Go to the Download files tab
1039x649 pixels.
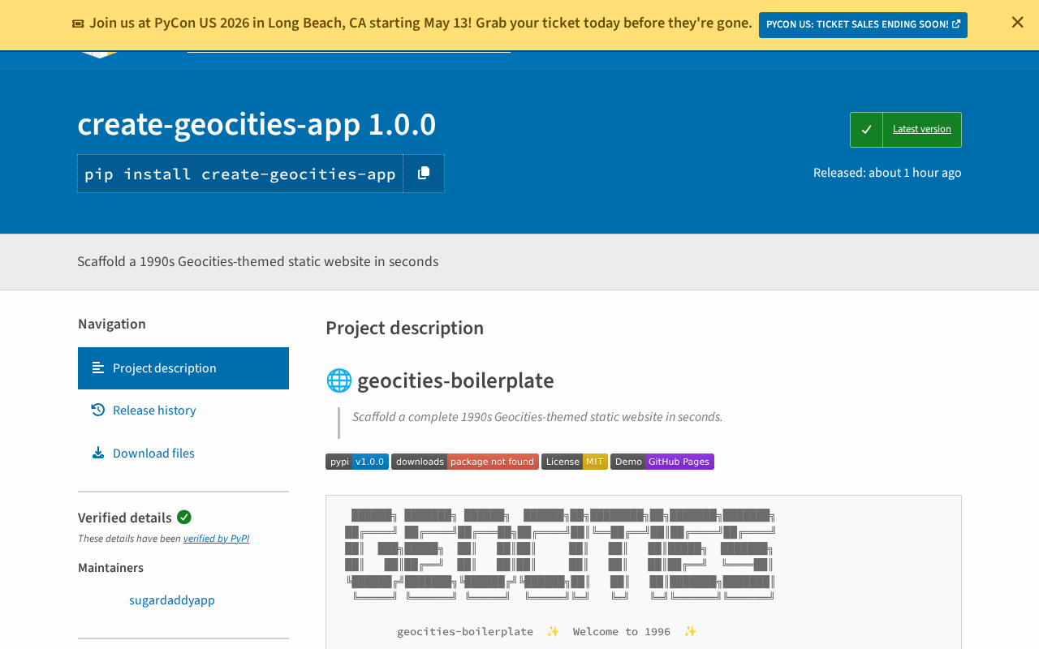pos(183,453)
